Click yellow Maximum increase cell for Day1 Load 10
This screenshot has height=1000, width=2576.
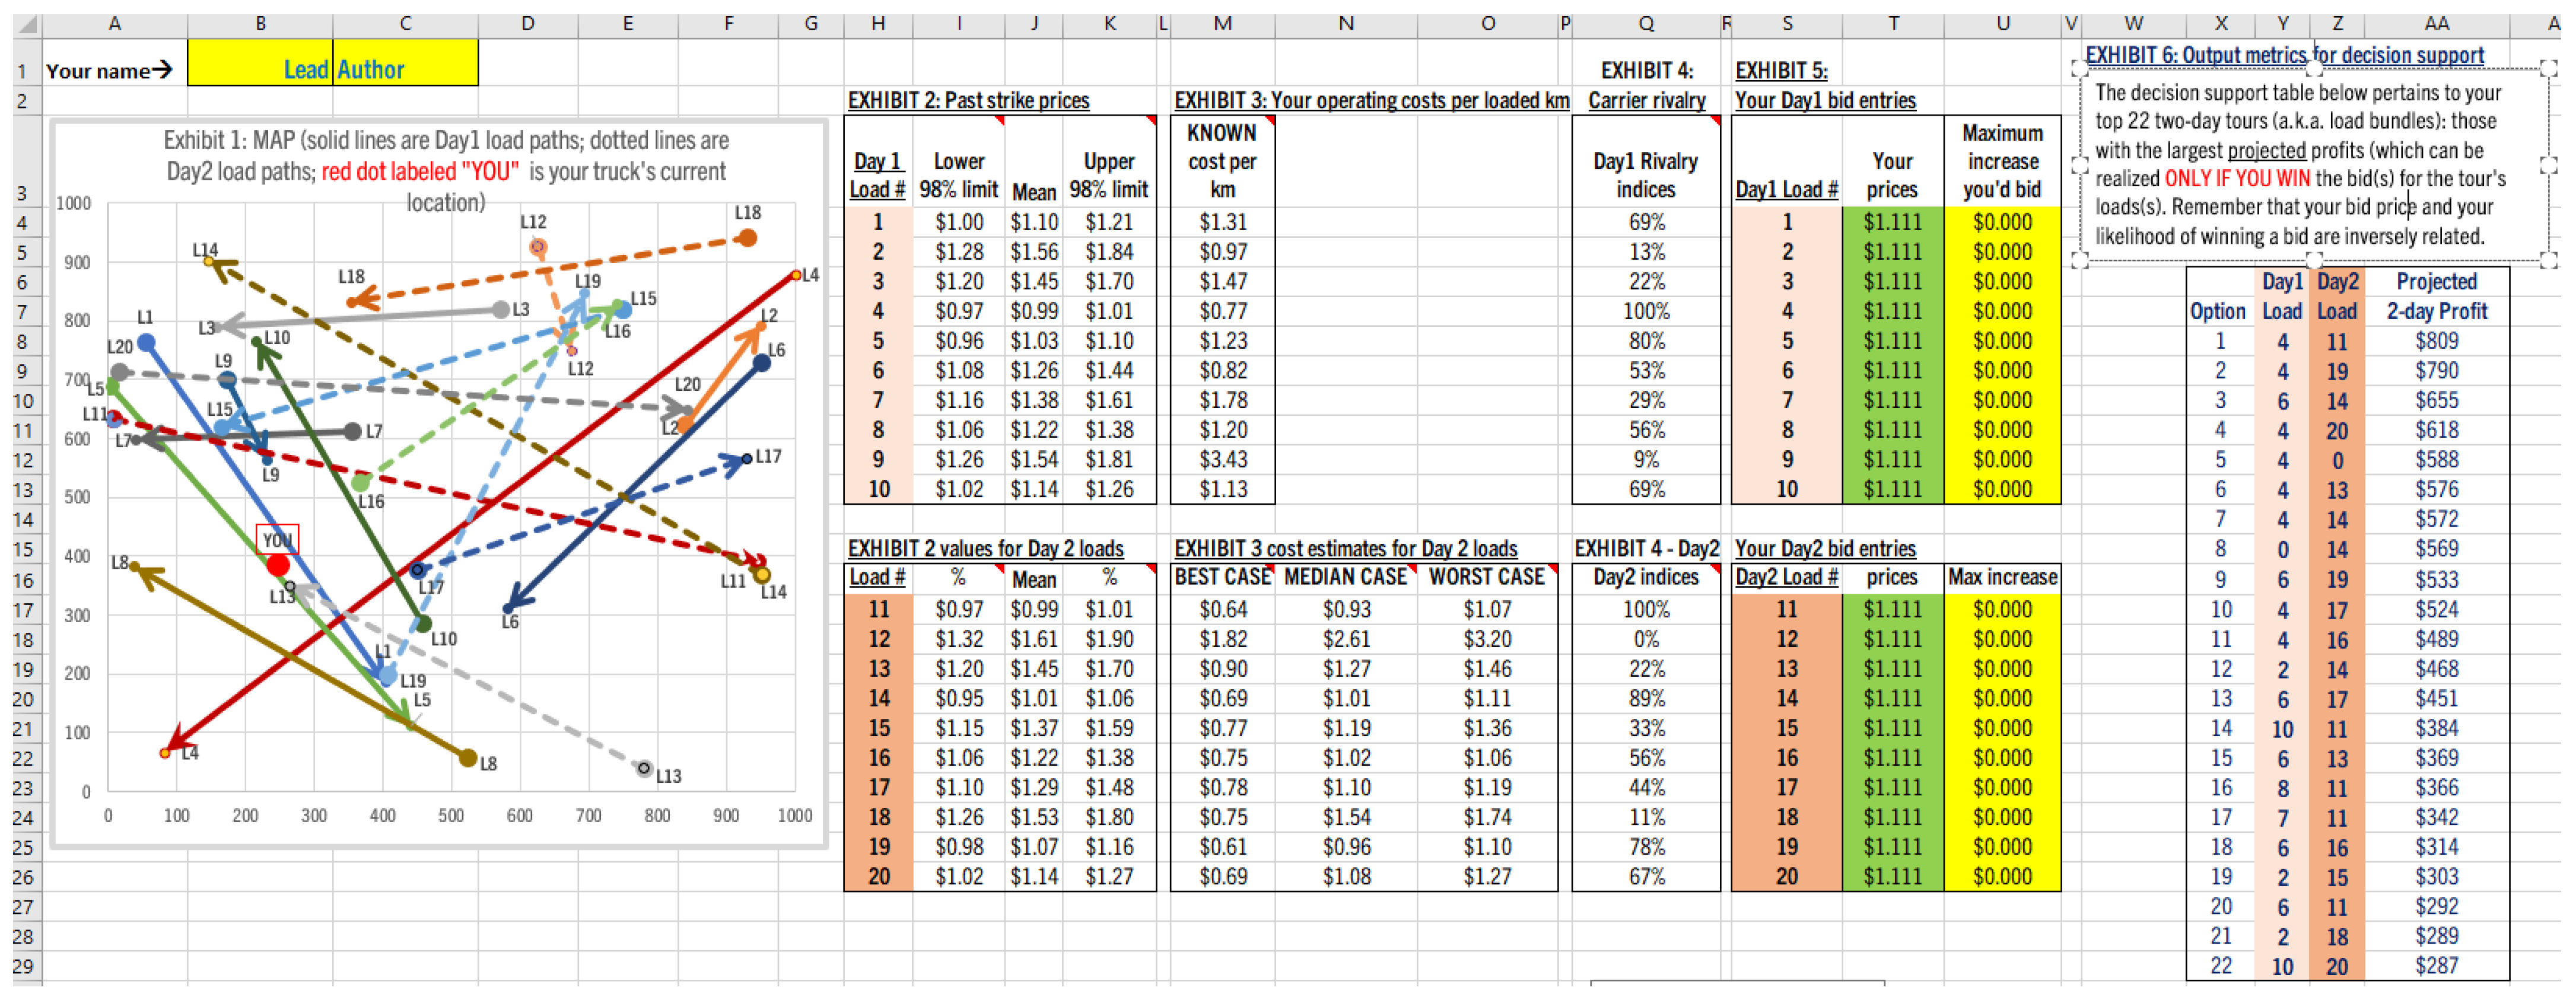tap(2002, 489)
